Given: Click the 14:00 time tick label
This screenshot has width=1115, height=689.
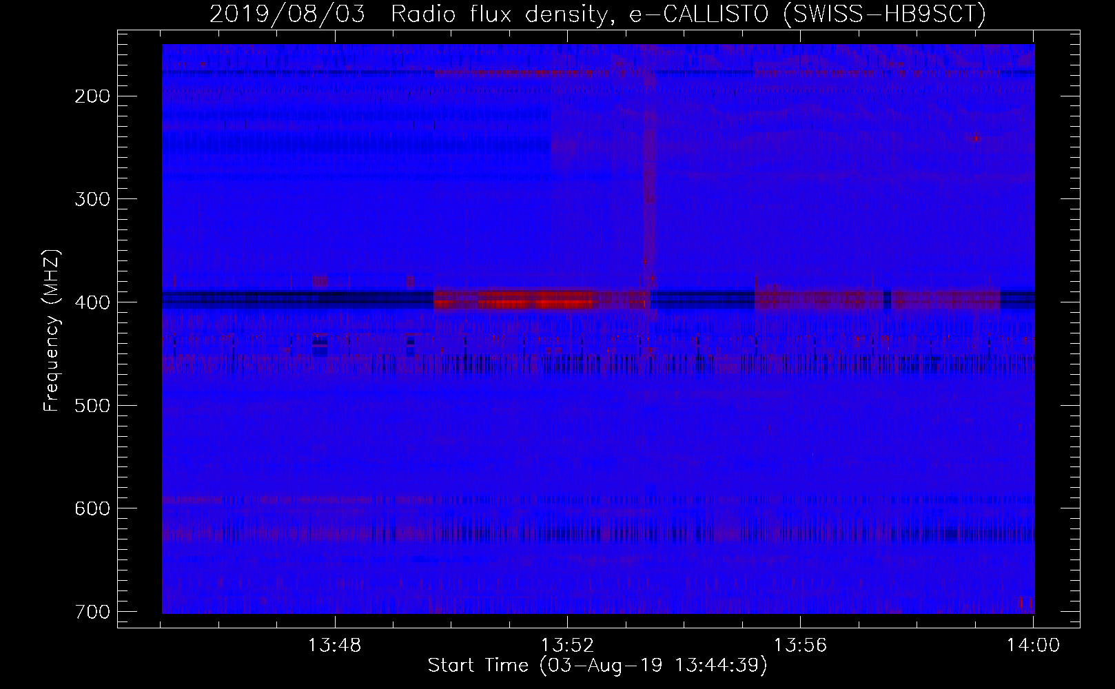Looking at the screenshot, I should [x=1033, y=646].
